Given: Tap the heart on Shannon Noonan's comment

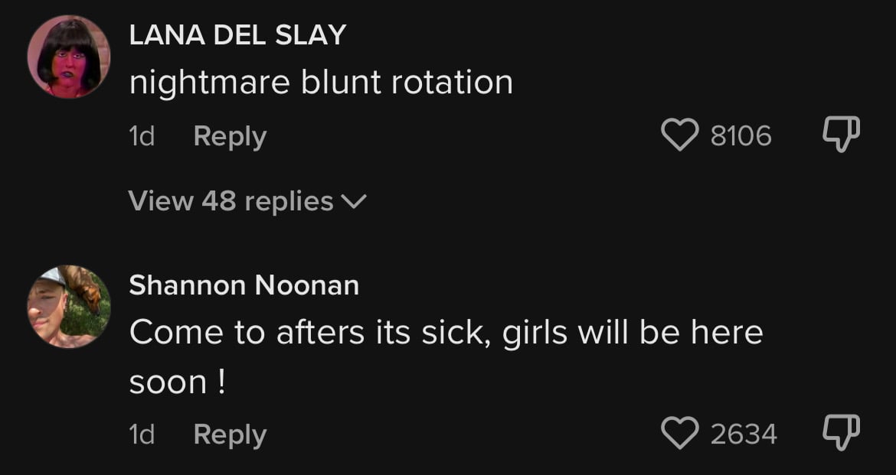Looking at the screenshot, I should tap(679, 433).
